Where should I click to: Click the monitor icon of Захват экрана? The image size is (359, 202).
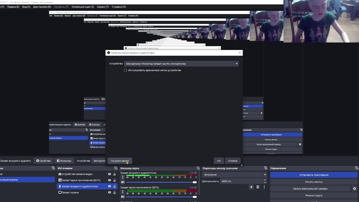tap(60, 192)
